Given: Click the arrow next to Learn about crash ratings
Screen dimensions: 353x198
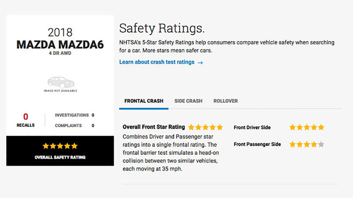Looking at the screenshot, I should click(200, 63).
